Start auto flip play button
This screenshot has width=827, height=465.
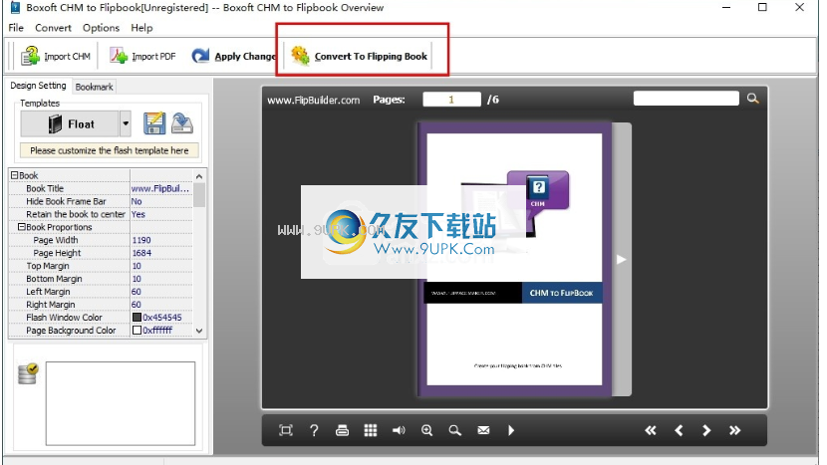511,430
